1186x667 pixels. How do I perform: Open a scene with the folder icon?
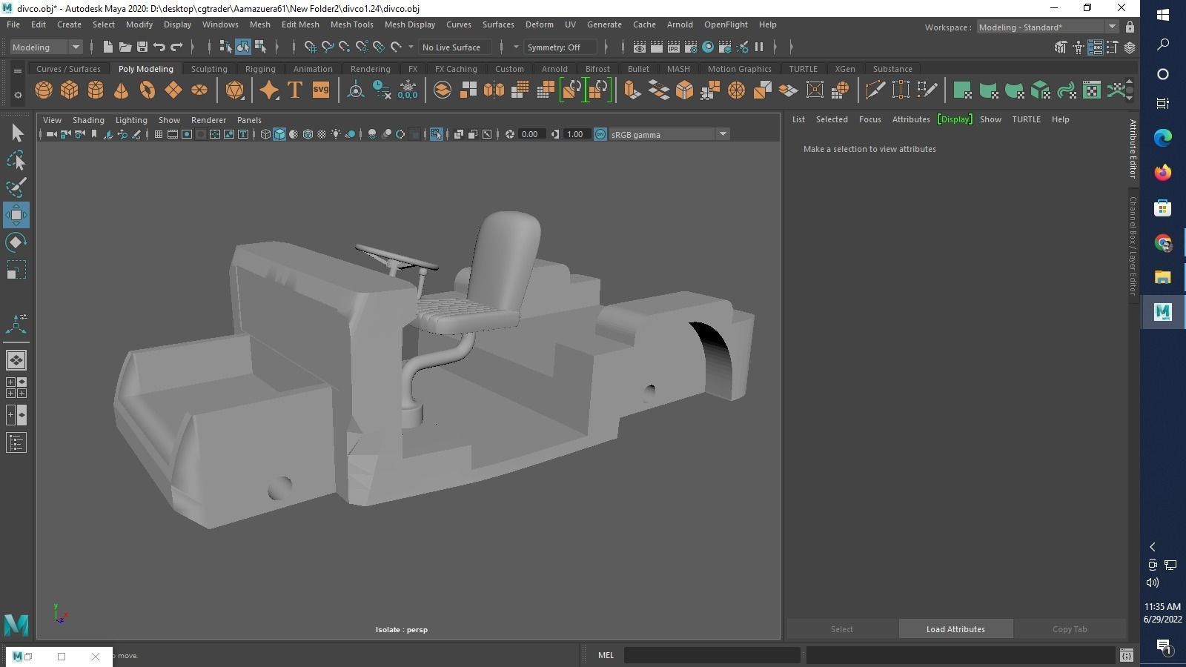pos(125,47)
